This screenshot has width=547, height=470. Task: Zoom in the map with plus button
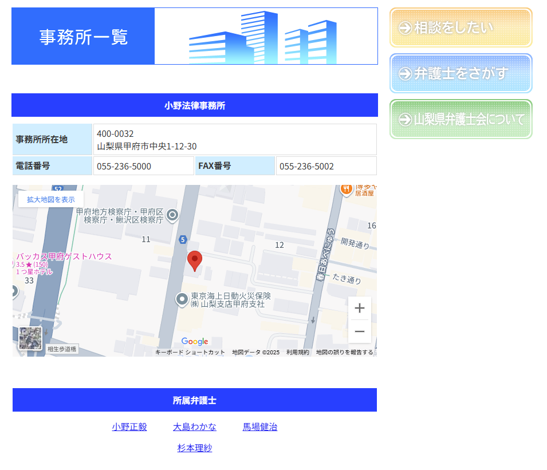pos(359,309)
